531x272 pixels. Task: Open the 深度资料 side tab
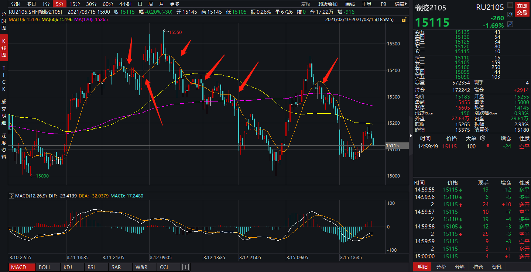pyautogui.click(x=4, y=147)
